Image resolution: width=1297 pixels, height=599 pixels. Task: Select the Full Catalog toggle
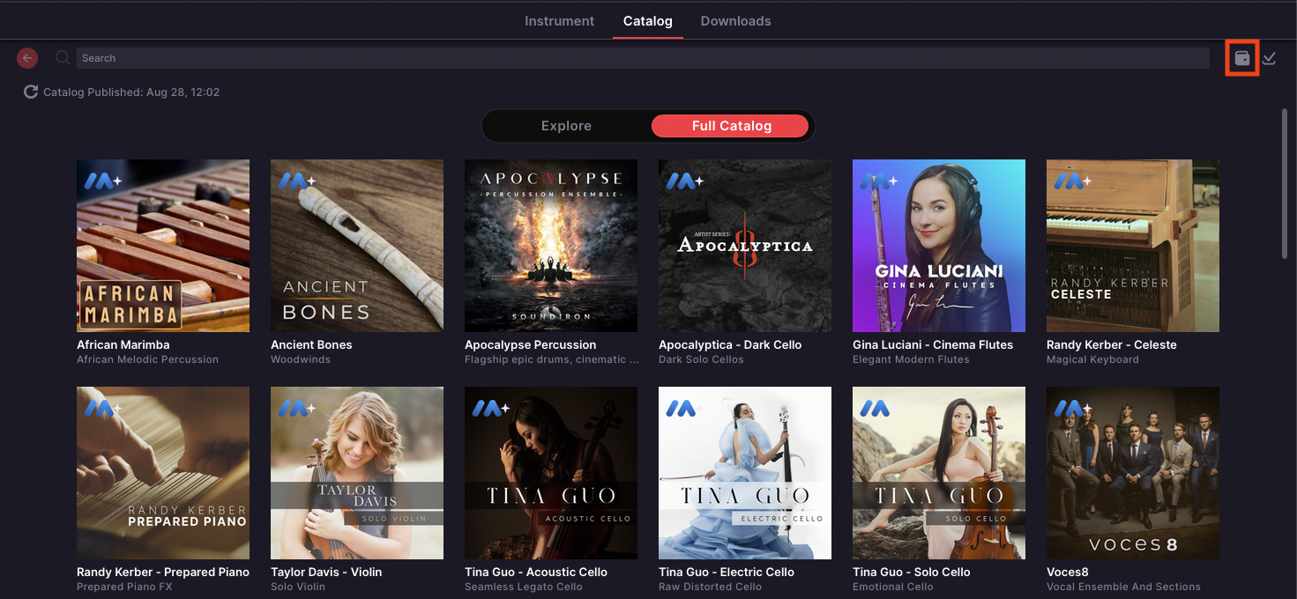coord(731,126)
